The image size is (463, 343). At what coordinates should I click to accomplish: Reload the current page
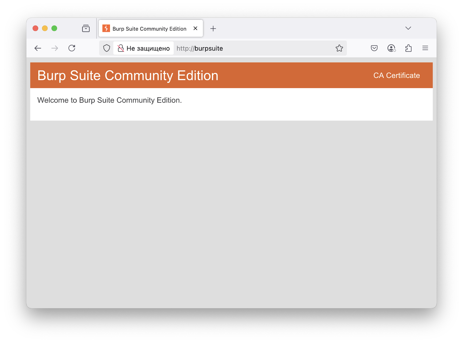72,48
